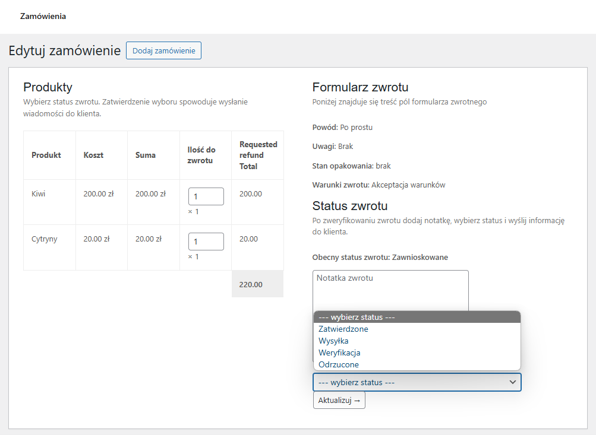Pick Weryfikacja in the status list

tap(339, 353)
